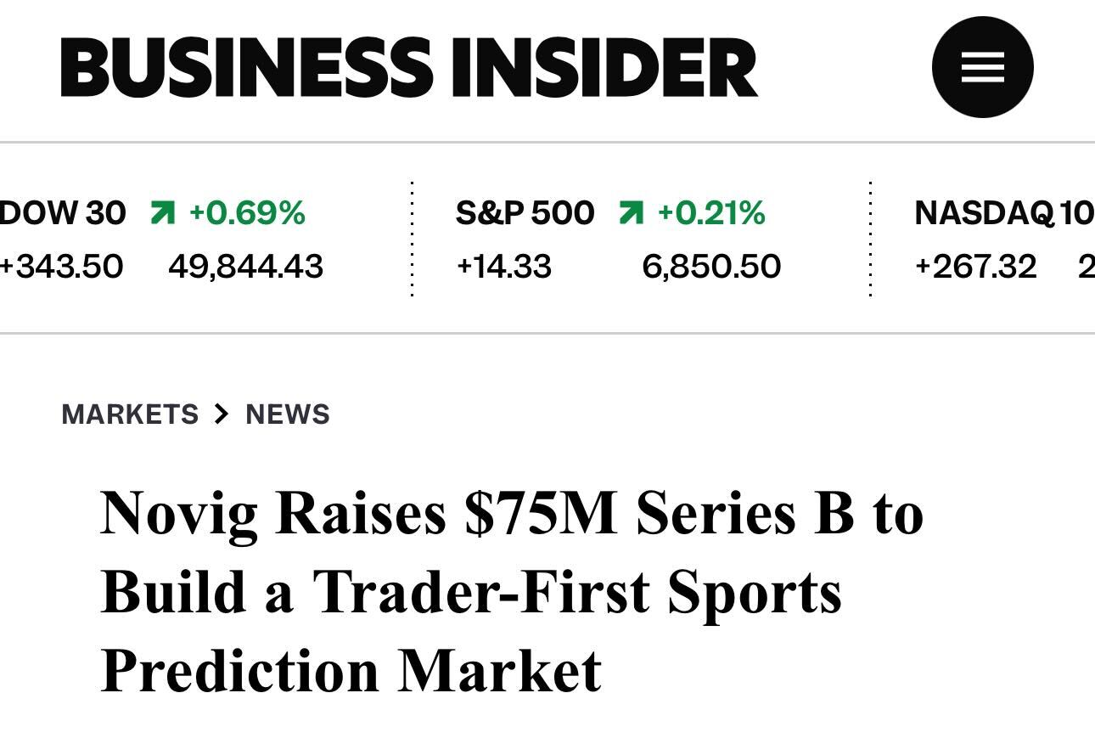Open the MARKETS section
Image resolution: width=1095 pixels, height=755 pixels.
pyautogui.click(x=130, y=414)
